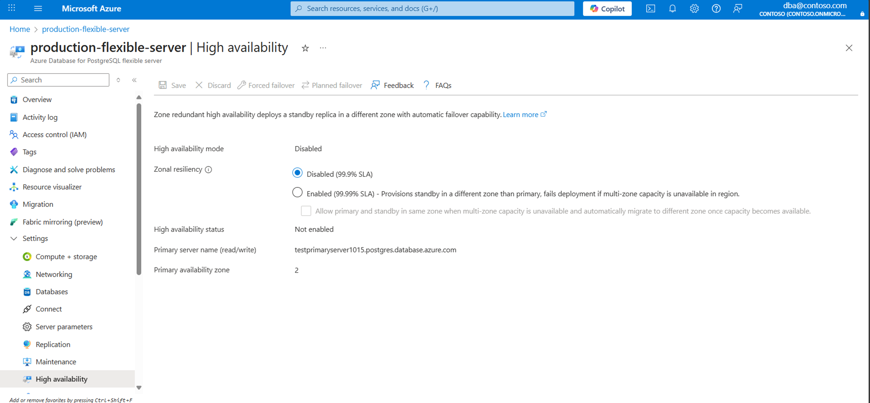This screenshot has height=403, width=870.
Task: Collapse the Settings section in sidebar
Action: pyautogui.click(x=14, y=239)
